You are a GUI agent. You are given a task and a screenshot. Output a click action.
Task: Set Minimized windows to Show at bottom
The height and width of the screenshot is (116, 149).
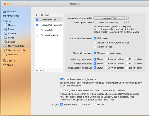(x=105, y=59)
